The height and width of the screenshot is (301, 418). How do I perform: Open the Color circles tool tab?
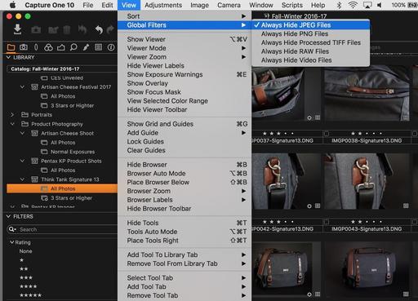click(48, 47)
